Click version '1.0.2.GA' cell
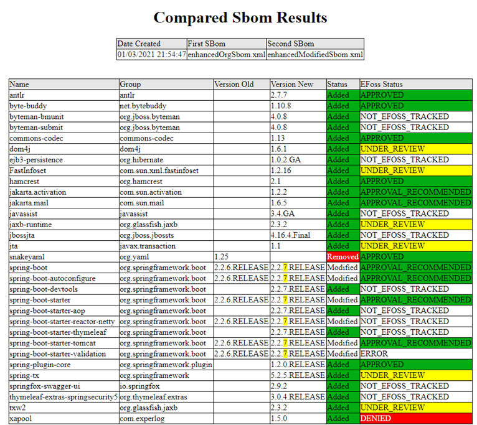This screenshot has width=477, height=425. point(298,160)
